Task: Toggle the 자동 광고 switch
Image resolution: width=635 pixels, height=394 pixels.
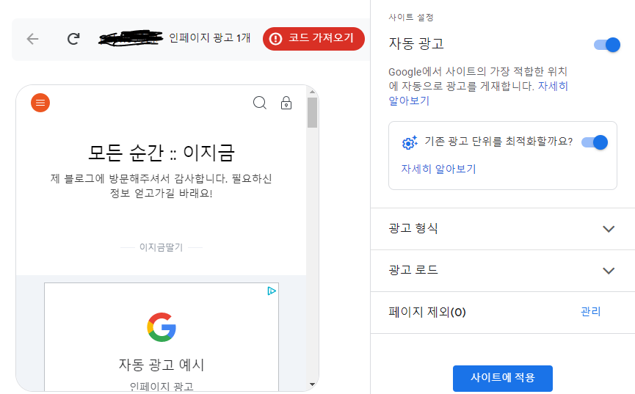Action: (606, 45)
